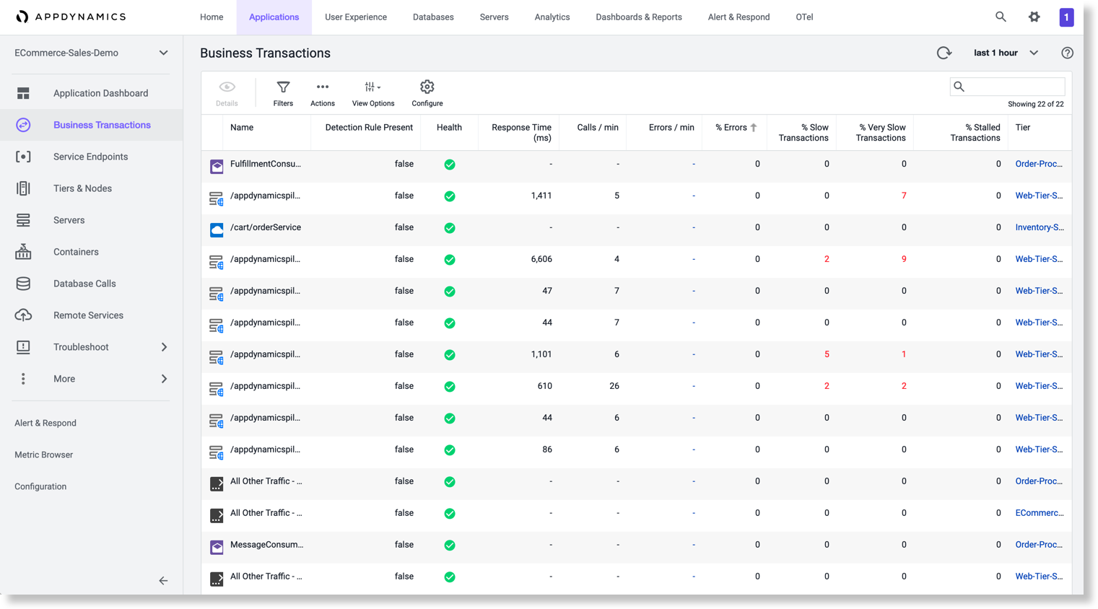Expand the Troubleshoot submenu chevron

(164, 347)
